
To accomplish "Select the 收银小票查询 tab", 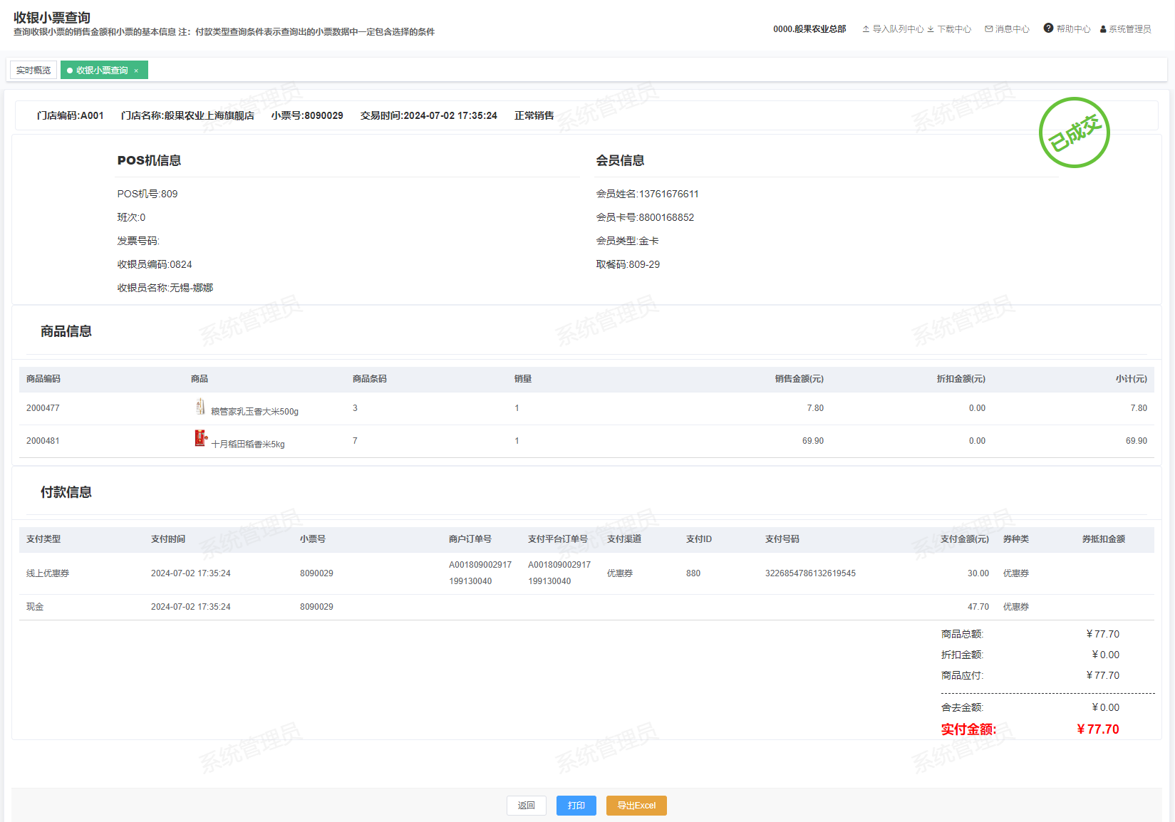I will [x=101, y=71].
